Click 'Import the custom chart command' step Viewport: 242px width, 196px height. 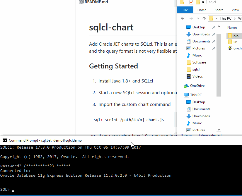click(x=134, y=104)
